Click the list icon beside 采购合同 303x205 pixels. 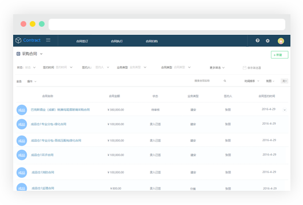click(x=18, y=54)
